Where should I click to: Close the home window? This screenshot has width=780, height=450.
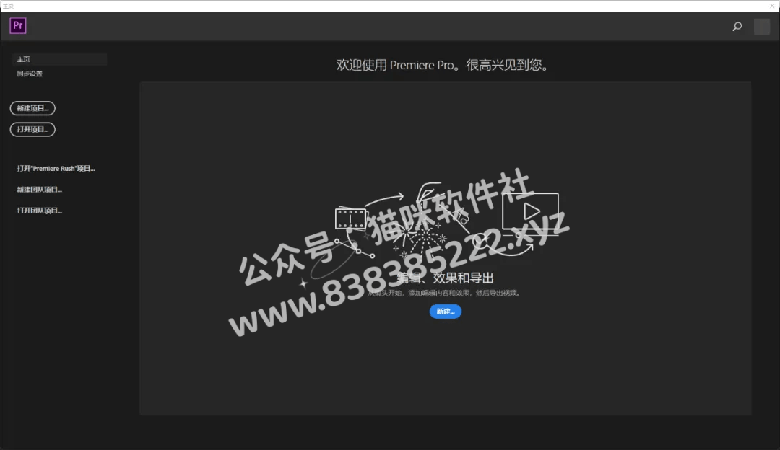click(772, 6)
